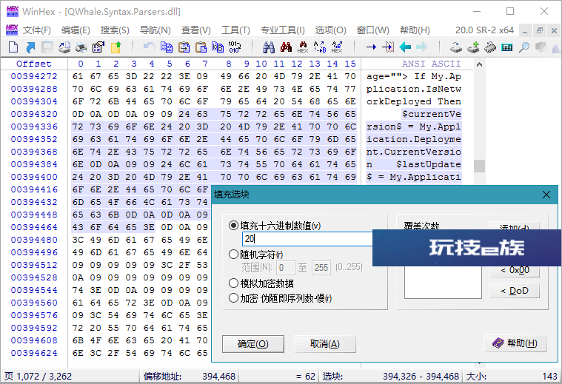562x384 pixels.
Task: Open Modify Data with the 101/010 icon
Action: point(235,47)
